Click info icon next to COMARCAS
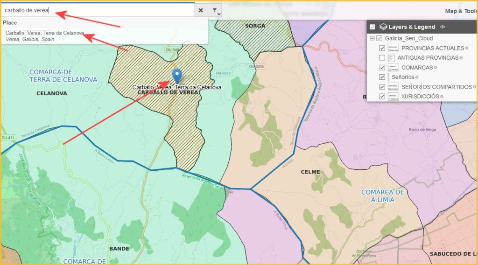Viewport: 478px width, 265px height. [436, 68]
